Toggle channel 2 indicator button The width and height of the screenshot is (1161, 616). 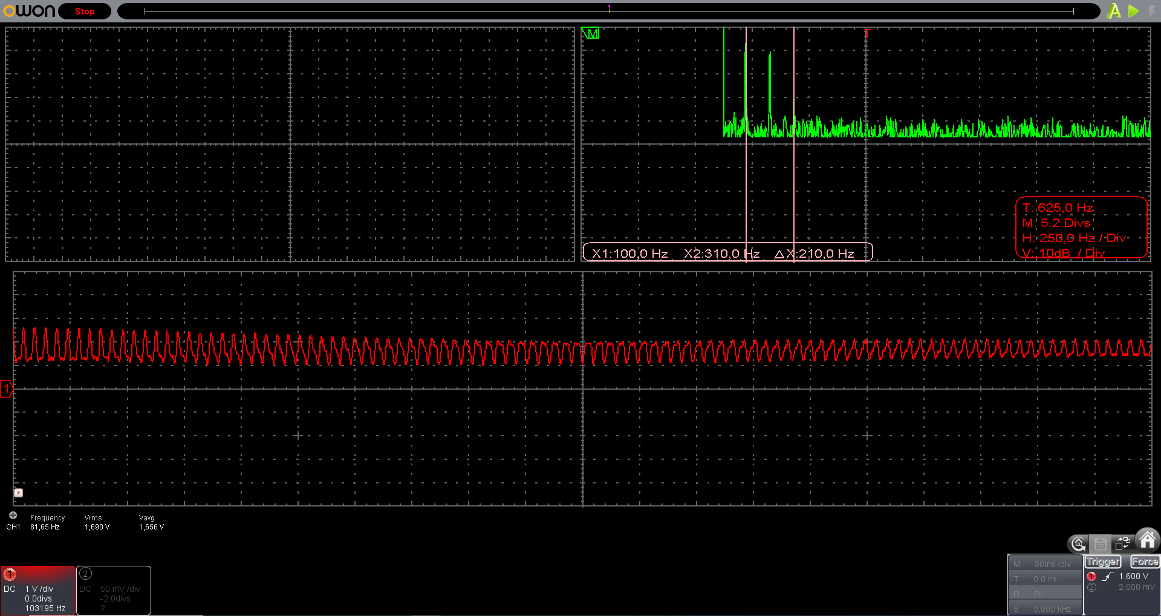coord(85,574)
